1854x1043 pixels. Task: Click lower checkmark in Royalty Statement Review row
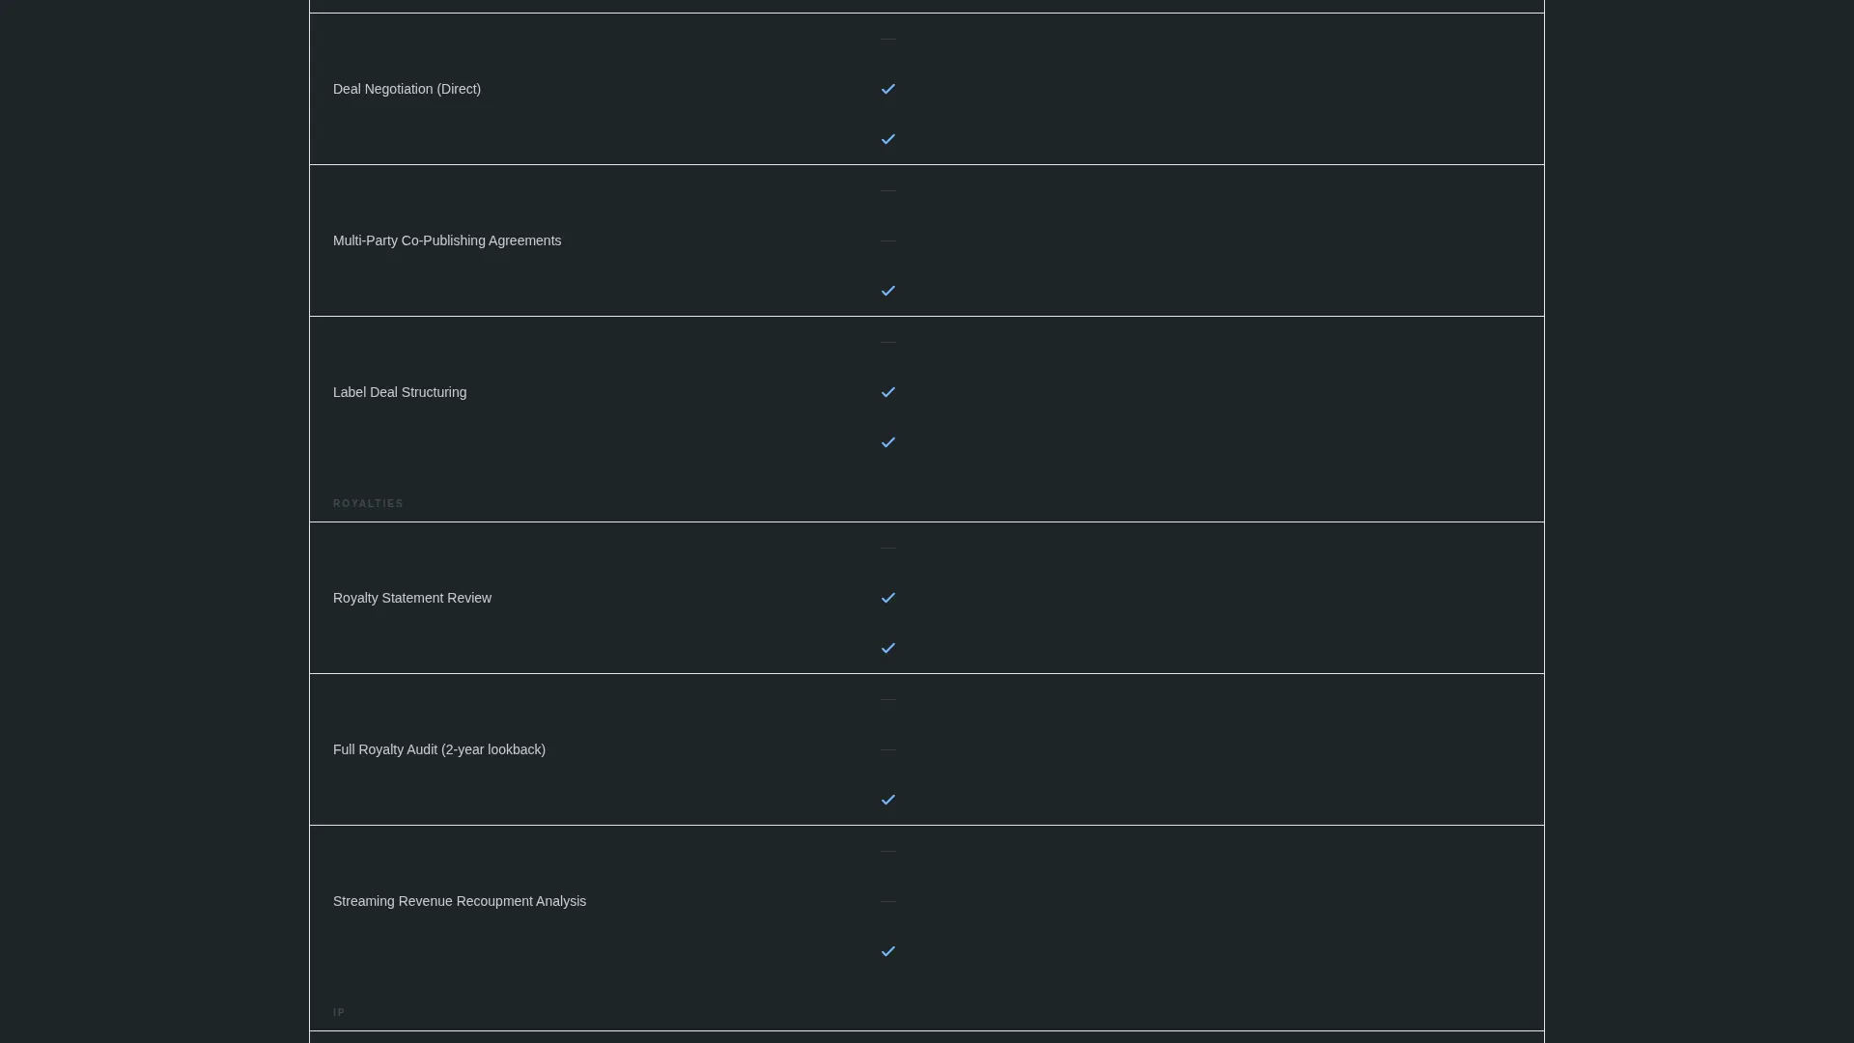(x=888, y=648)
